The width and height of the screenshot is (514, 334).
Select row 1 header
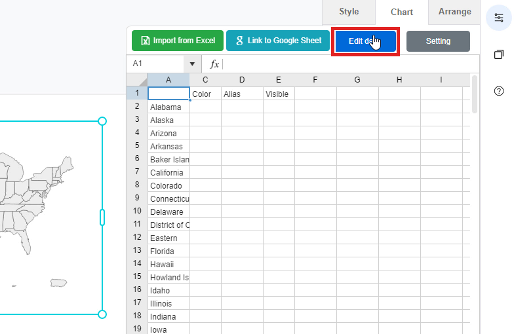tap(137, 93)
